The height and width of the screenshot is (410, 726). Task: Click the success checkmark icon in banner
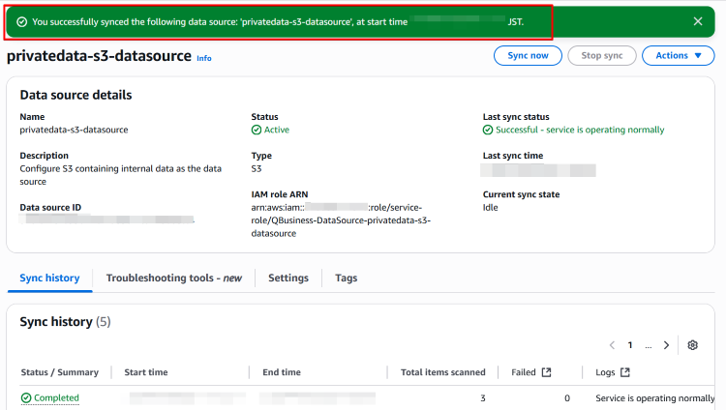[x=21, y=21]
